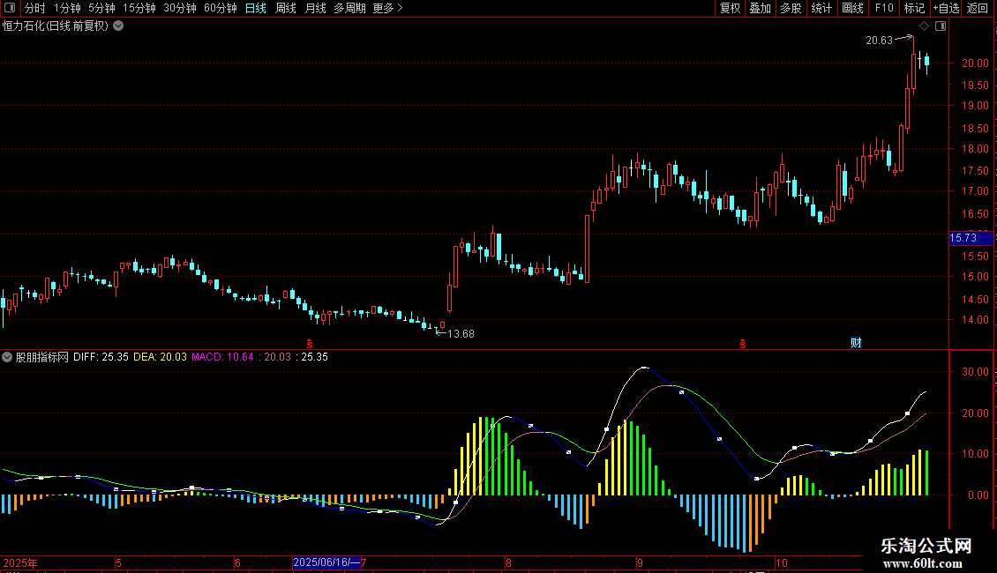Switch to 分时 intraday chart
Viewport: 997px width, 573px height.
point(34,8)
